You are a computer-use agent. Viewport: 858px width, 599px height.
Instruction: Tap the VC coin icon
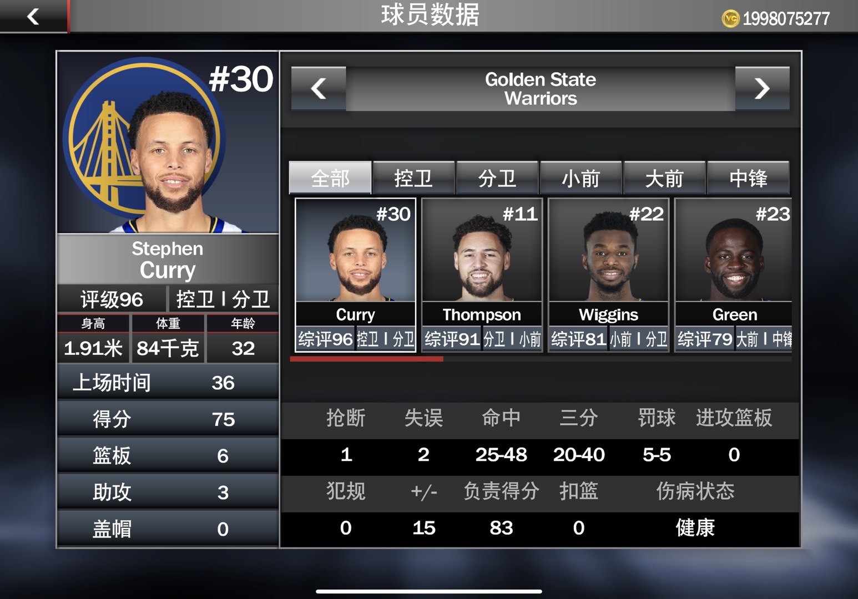click(x=730, y=18)
